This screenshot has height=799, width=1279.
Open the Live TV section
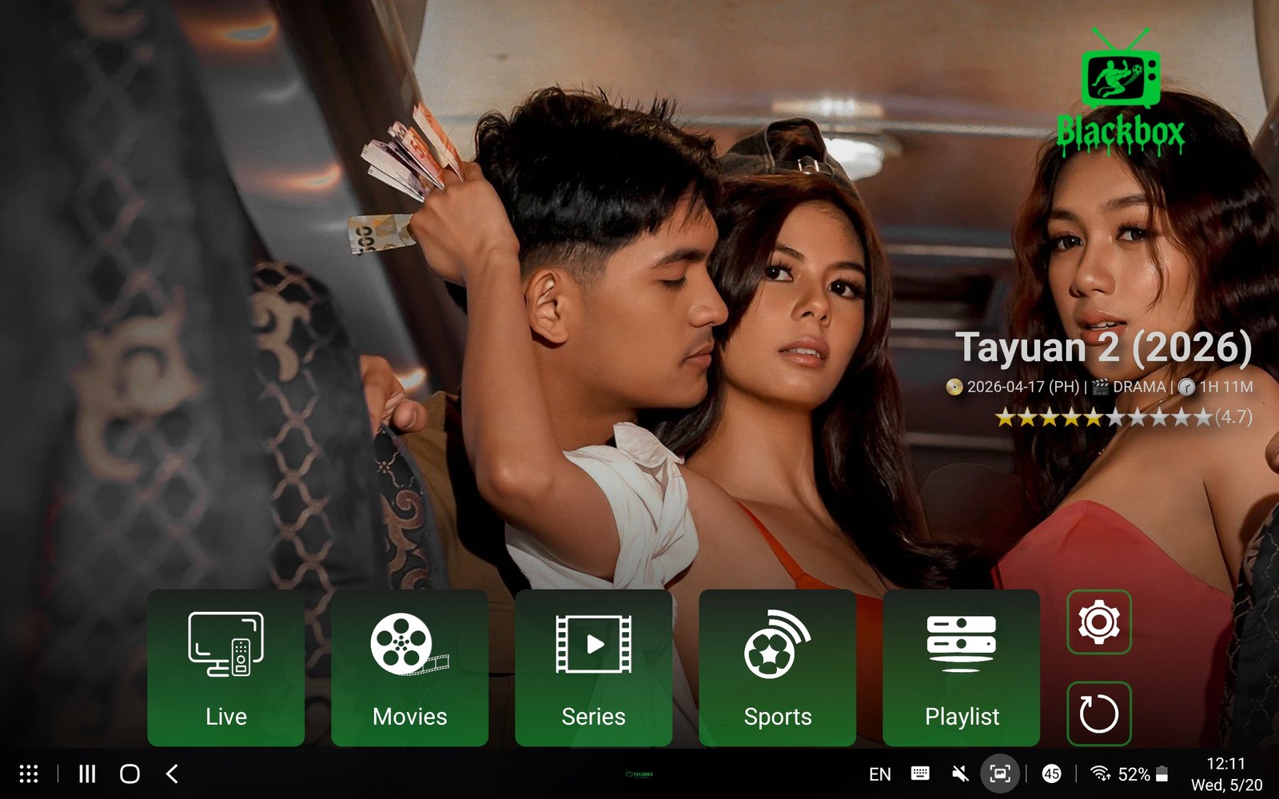coord(226,668)
